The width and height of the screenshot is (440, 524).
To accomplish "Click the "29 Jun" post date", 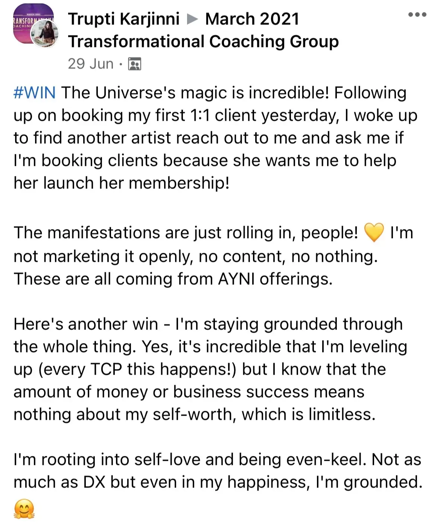I will pyautogui.click(x=90, y=64).
